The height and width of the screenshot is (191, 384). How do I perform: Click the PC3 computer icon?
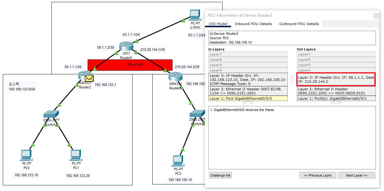pyautogui.click(x=178, y=161)
